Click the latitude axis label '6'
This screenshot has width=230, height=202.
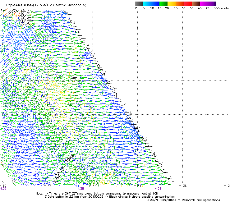click(x=2, y=79)
